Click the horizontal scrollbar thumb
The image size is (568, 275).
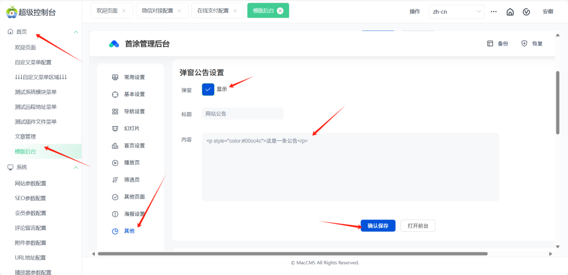click(x=293, y=253)
